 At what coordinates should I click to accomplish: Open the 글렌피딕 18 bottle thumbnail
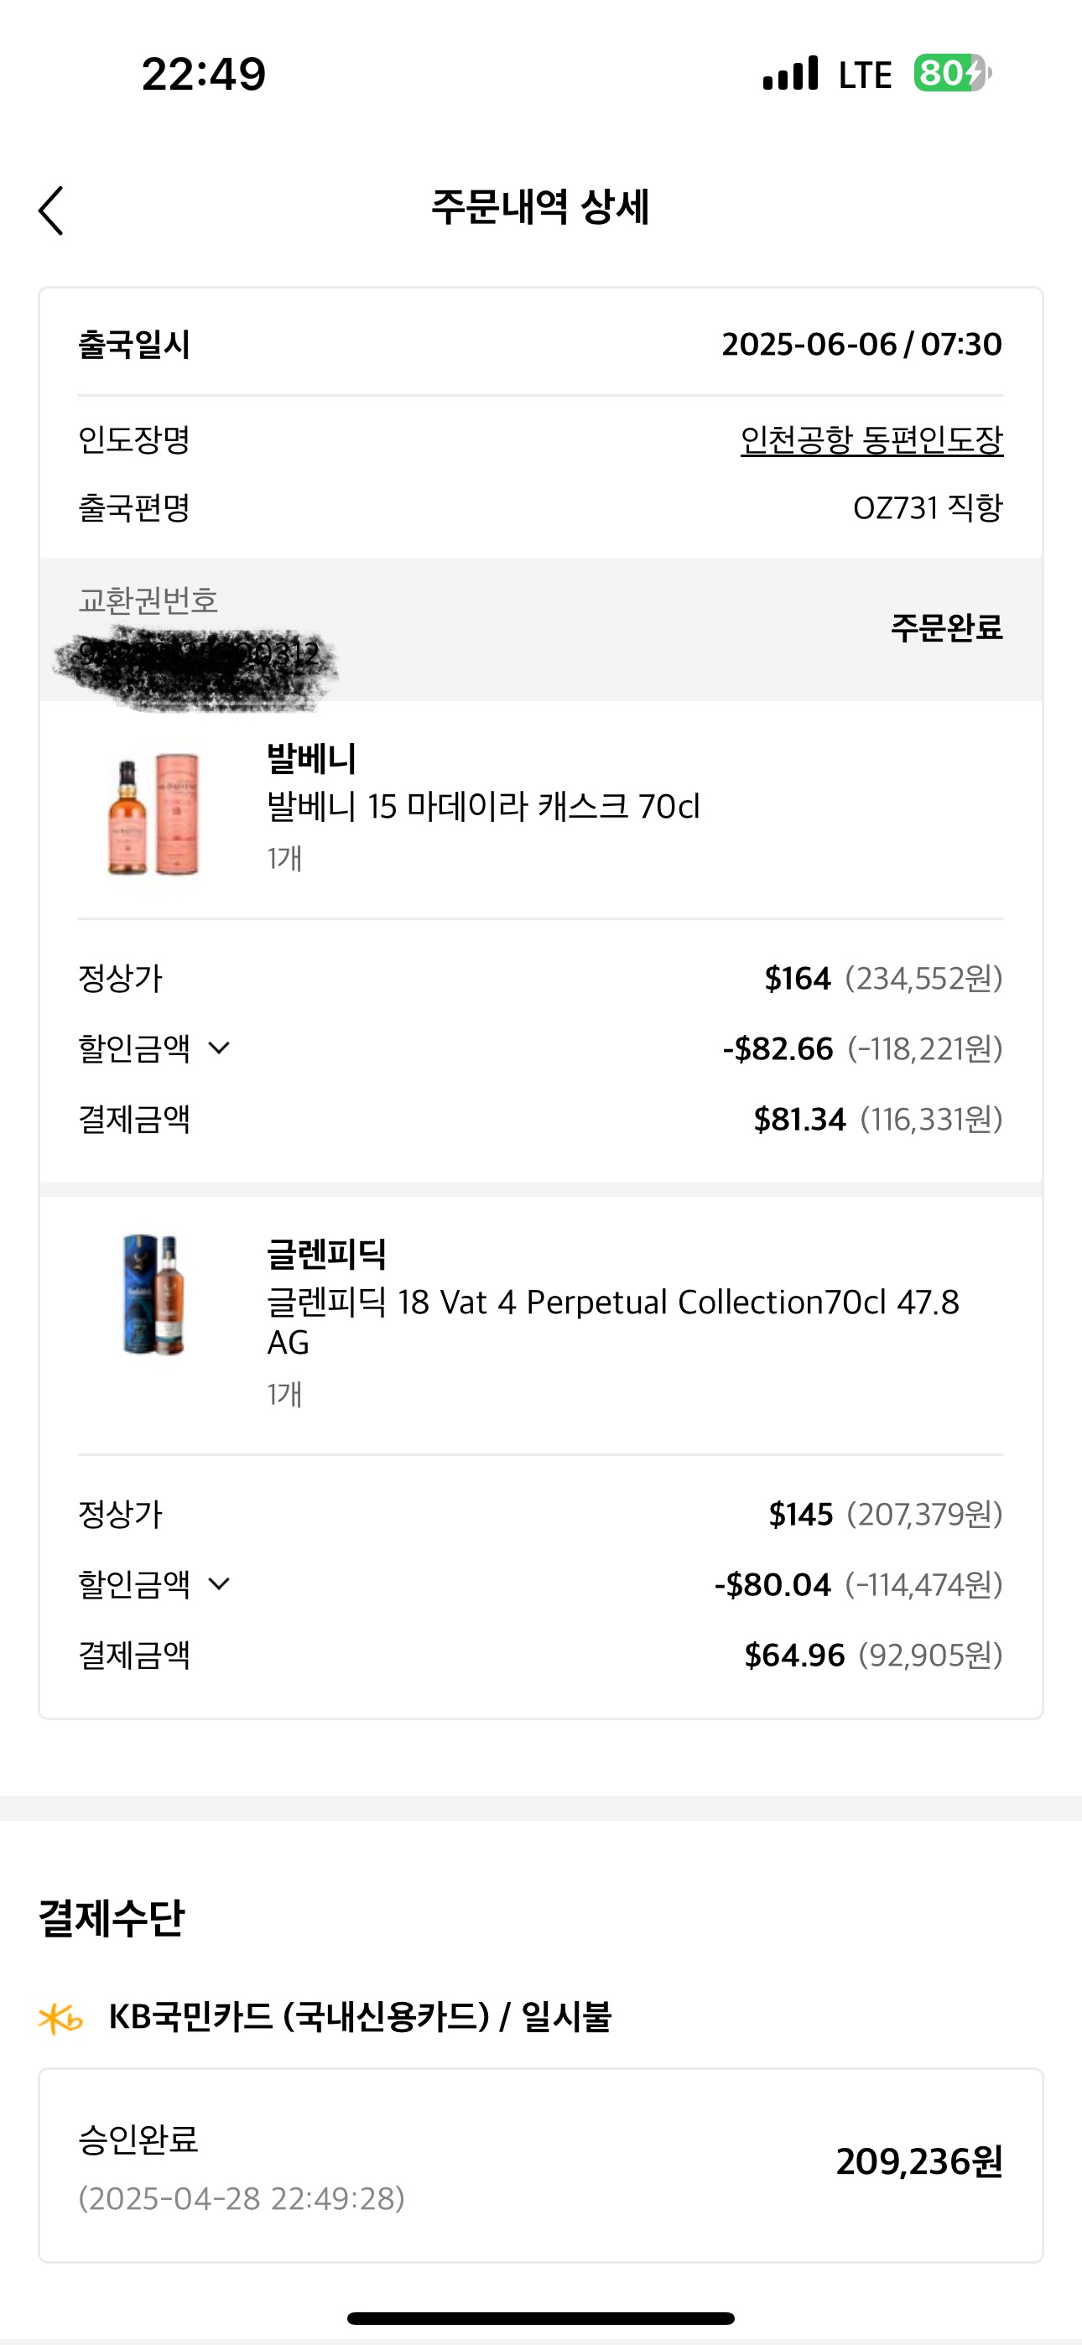click(153, 1294)
